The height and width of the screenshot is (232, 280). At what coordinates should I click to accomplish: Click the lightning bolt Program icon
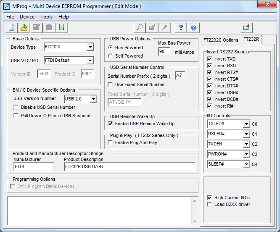coord(165,28)
